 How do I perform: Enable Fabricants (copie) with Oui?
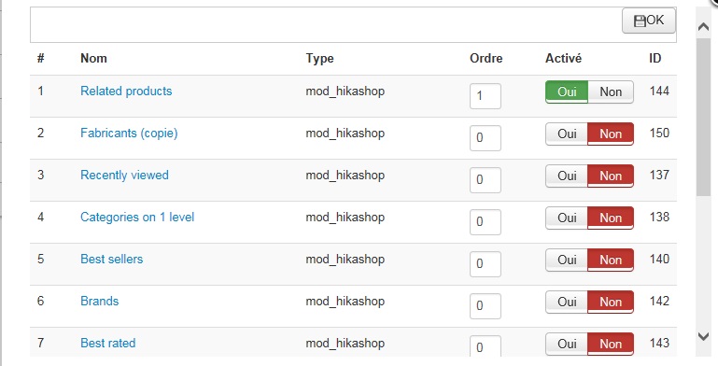click(x=567, y=134)
